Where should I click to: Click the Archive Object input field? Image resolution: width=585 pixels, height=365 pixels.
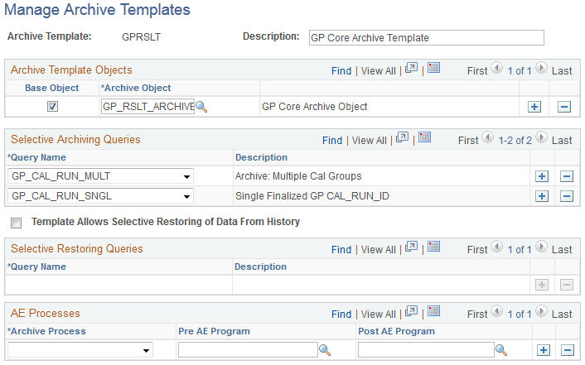pyautogui.click(x=147, y=107)
